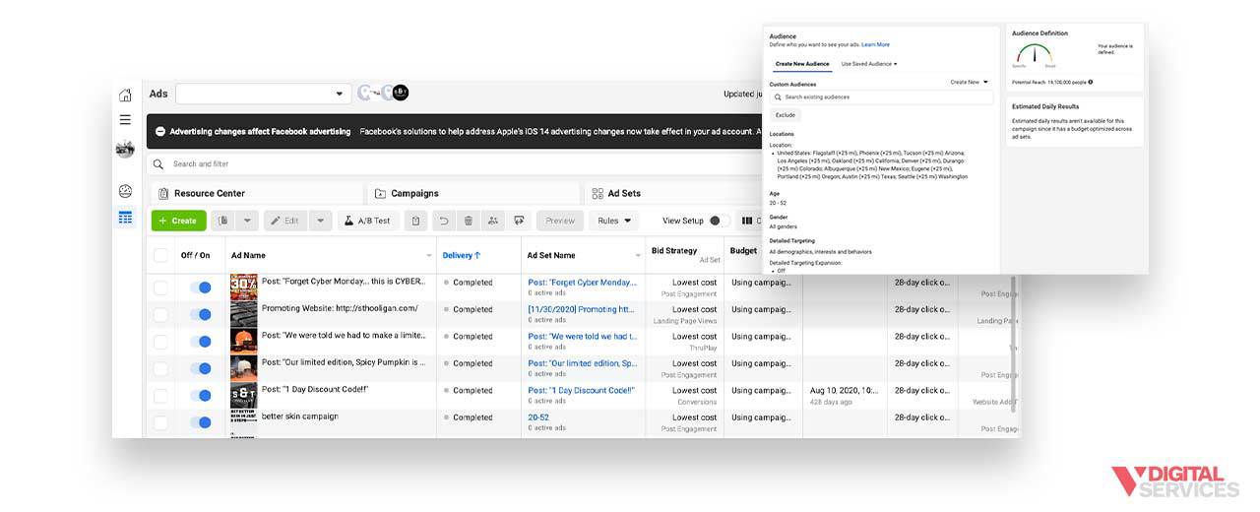Image resolution: width=1260 pixels, height=512 pixels.
Task: Open the Rules dropdown
Action: (614, 221)
